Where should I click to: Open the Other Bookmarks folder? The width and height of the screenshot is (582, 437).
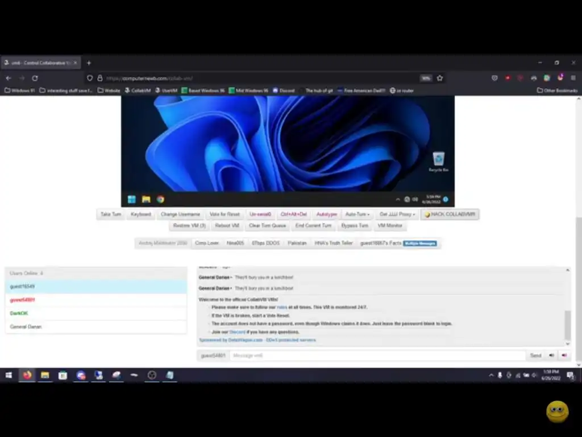tap(557, 90)
